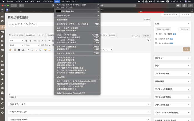Open Tools wrench icon in WordPress sidebar
Screen dimensions: 194x121
coord(2,84)
